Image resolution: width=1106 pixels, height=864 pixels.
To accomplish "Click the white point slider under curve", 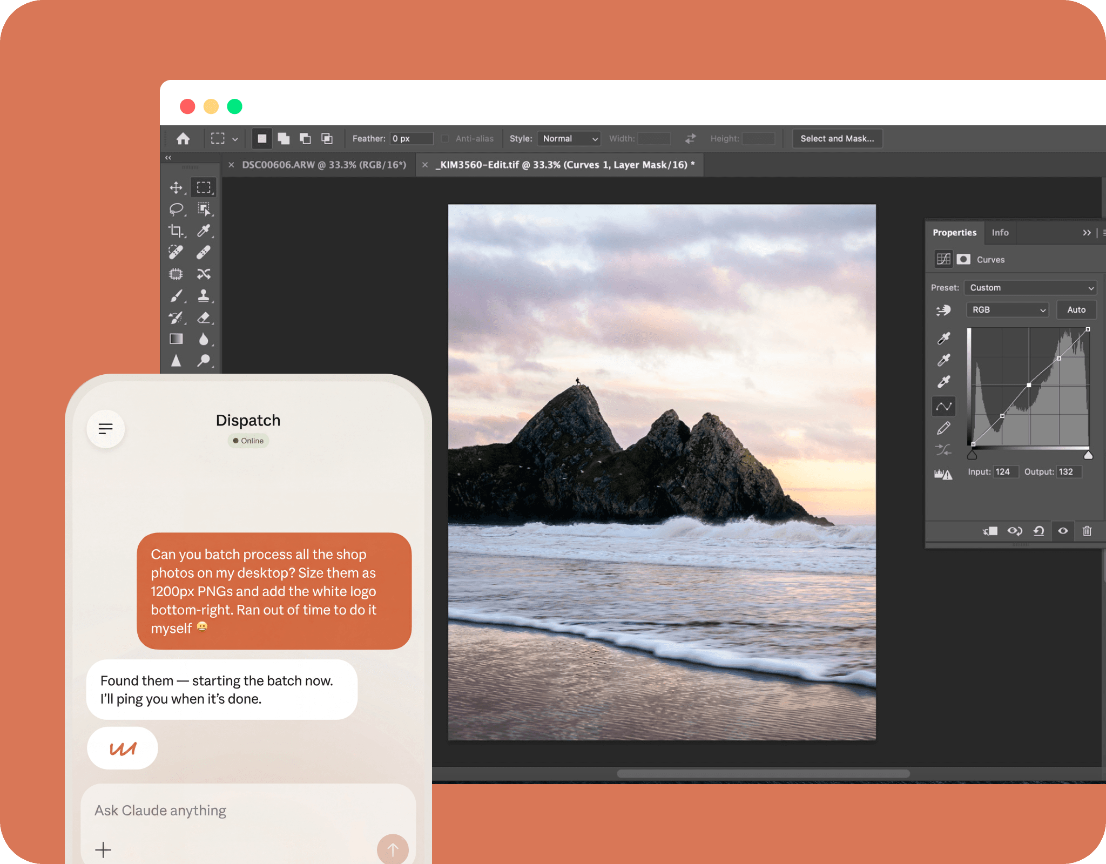I will click(1088, 455).
